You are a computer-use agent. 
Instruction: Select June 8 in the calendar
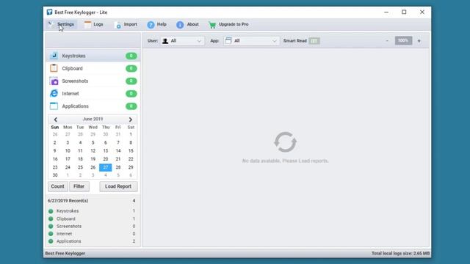(131, 143)
